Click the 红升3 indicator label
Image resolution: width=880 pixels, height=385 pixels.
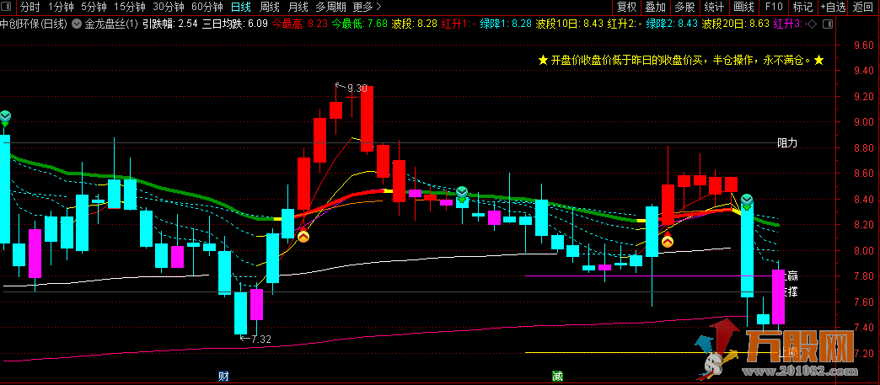click(x=790, y=24)
